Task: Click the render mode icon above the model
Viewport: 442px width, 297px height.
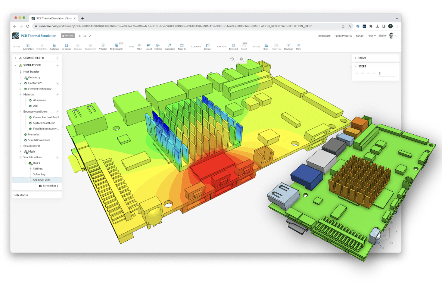Action: [241, 59]
